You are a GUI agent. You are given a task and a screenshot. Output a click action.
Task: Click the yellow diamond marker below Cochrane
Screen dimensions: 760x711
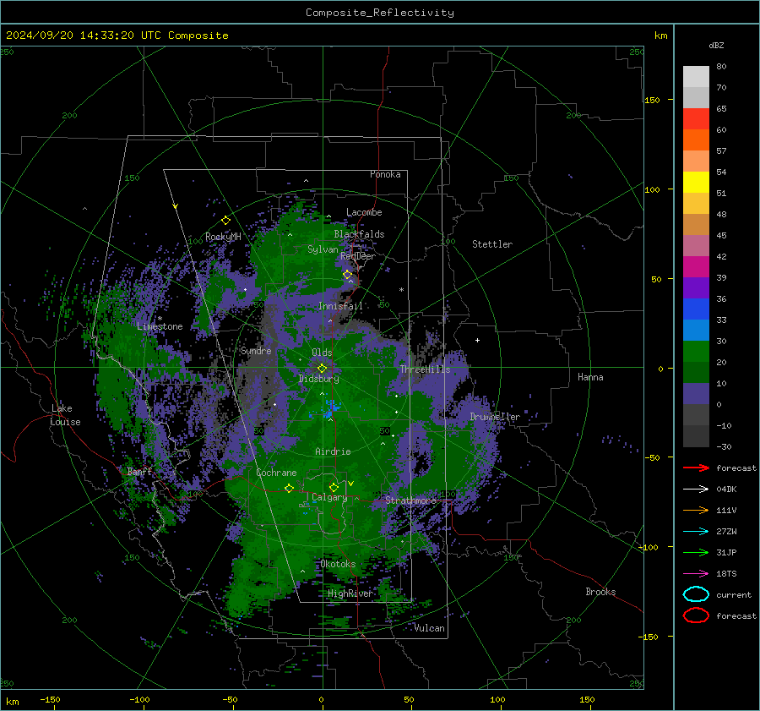click(x=290, y=488)
